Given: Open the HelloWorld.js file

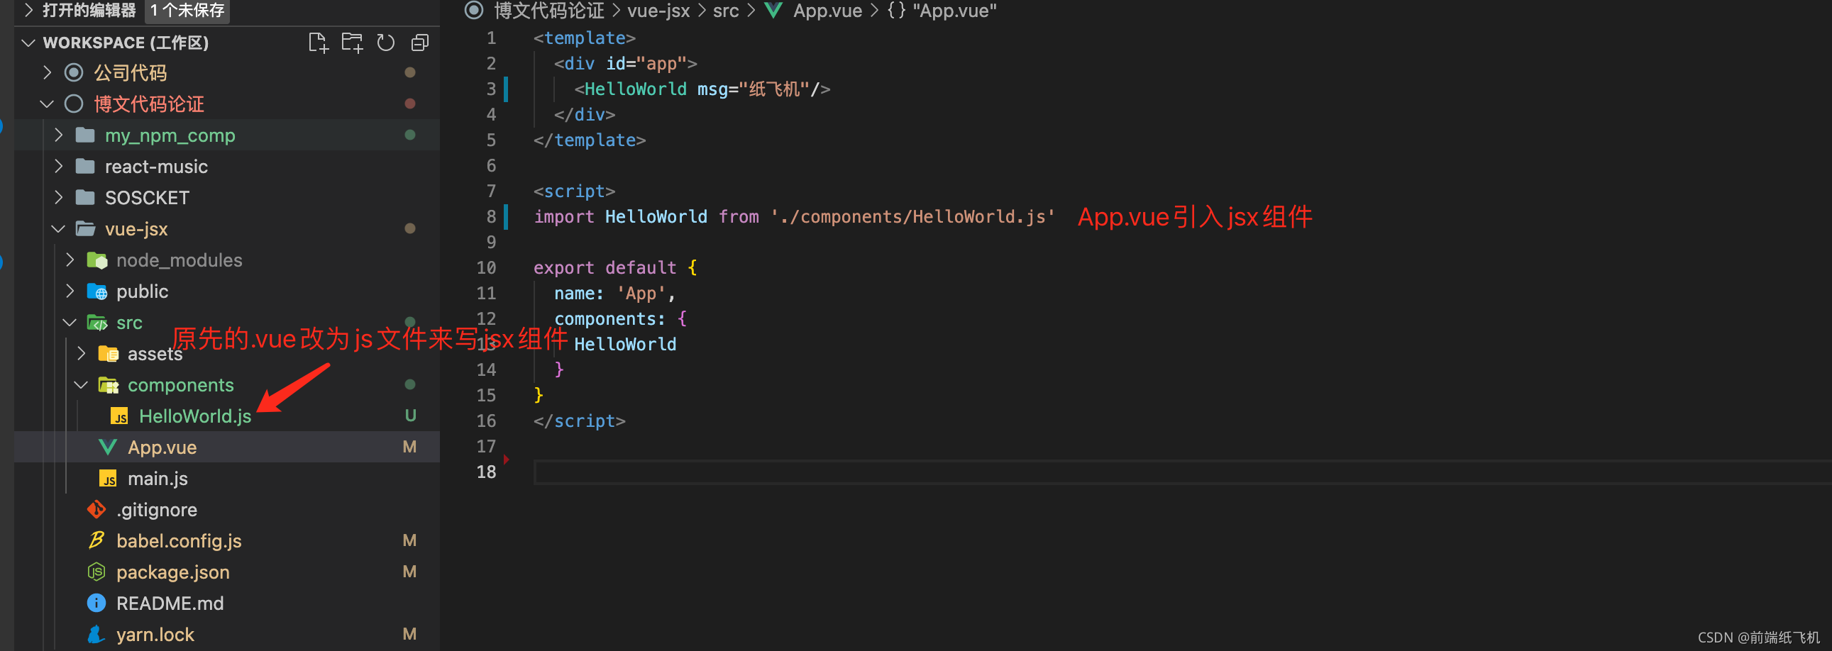Looking at the screenshot, I should coord(195,416).
